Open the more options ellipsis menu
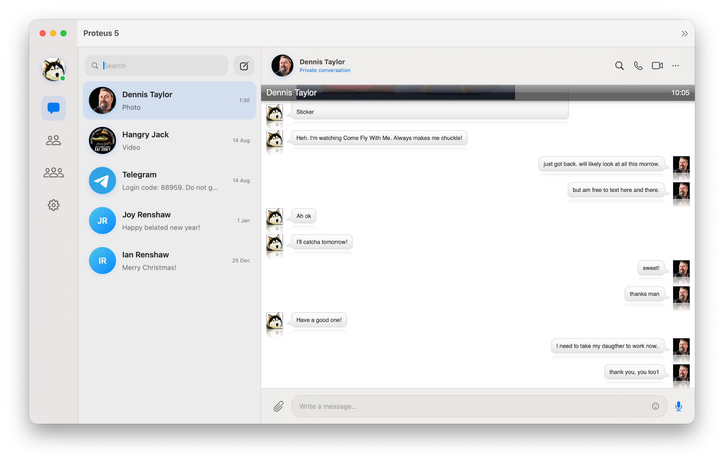This screenshot has height=462, width=724. click(676, 66)
